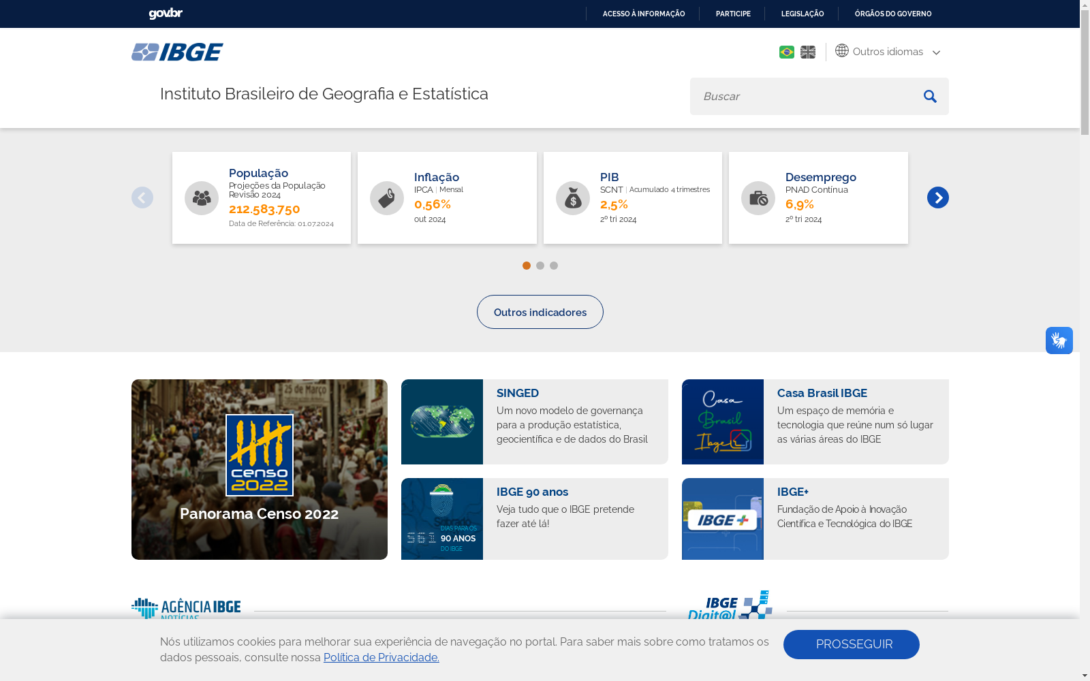Click the População people icon

[202, 198]
